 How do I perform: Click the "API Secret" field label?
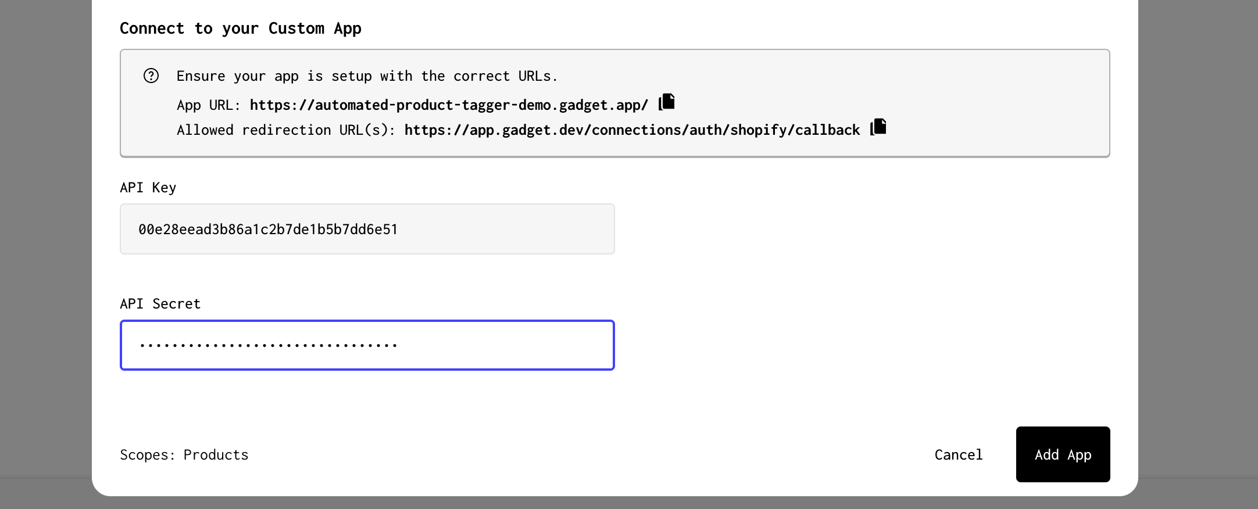(160, 304)
